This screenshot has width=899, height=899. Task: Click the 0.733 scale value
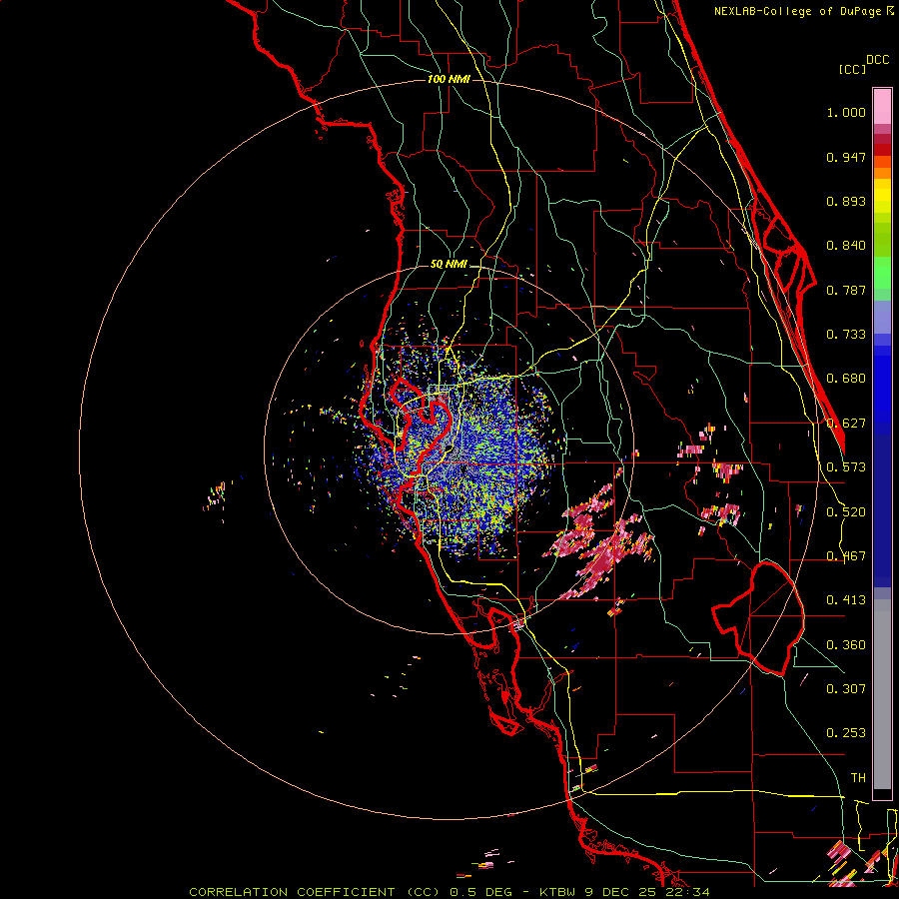click(x=846, y=335)
